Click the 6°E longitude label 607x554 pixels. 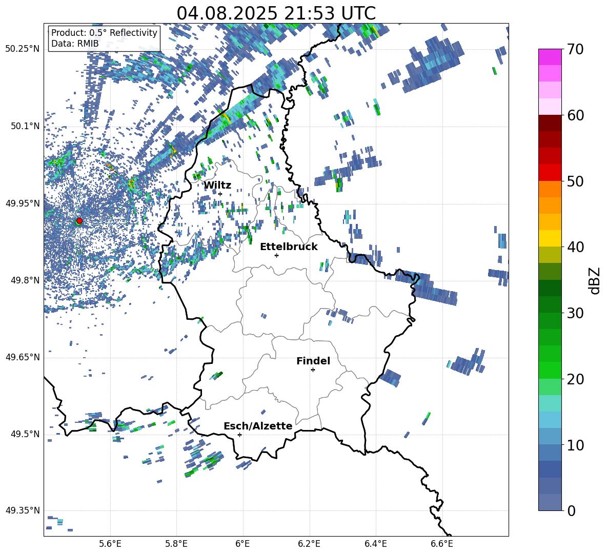[x=242, y=544]
